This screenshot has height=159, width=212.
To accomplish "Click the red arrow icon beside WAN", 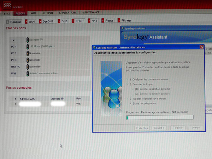I will [26, 22].
